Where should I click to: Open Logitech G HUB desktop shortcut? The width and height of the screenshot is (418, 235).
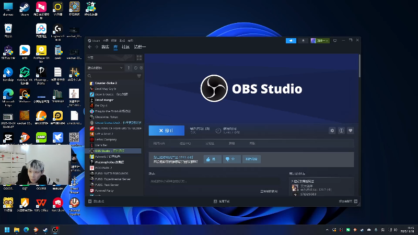tap(57, 32)
